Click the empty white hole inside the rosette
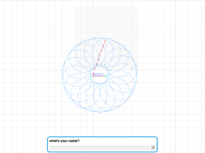 (x=100, y=80)
